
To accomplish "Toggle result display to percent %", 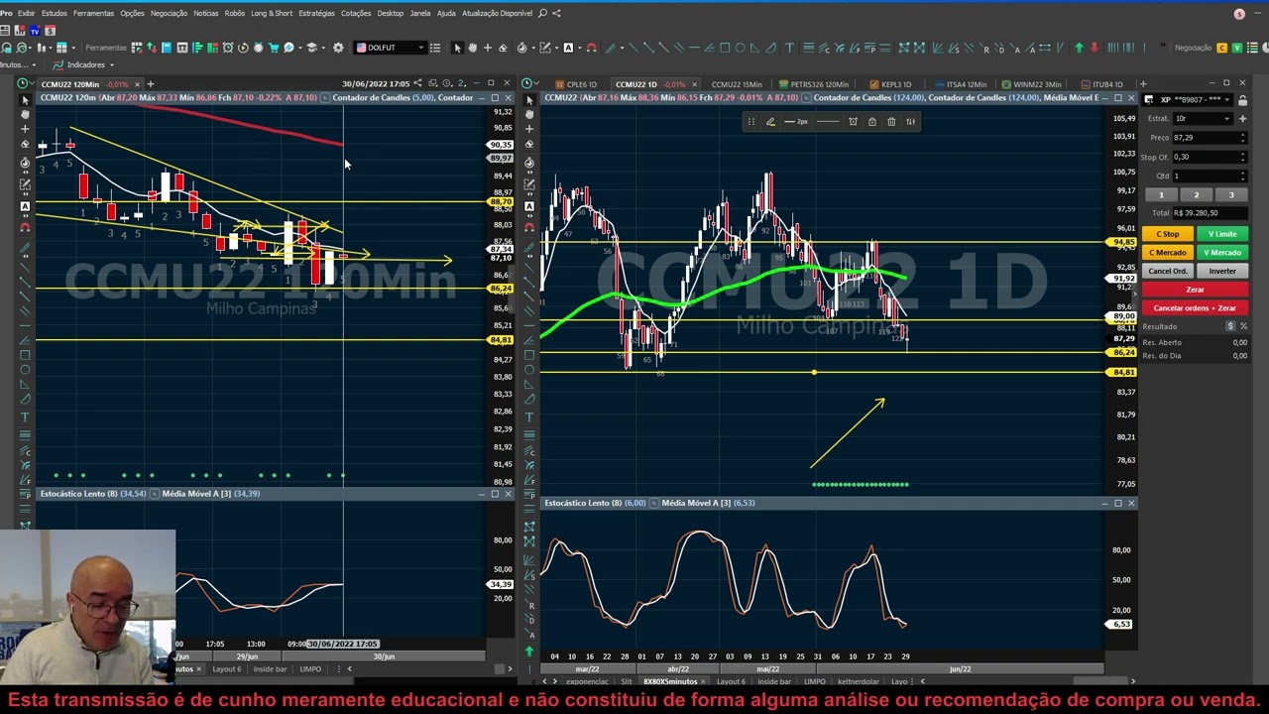I will [x=1243, y=325].
